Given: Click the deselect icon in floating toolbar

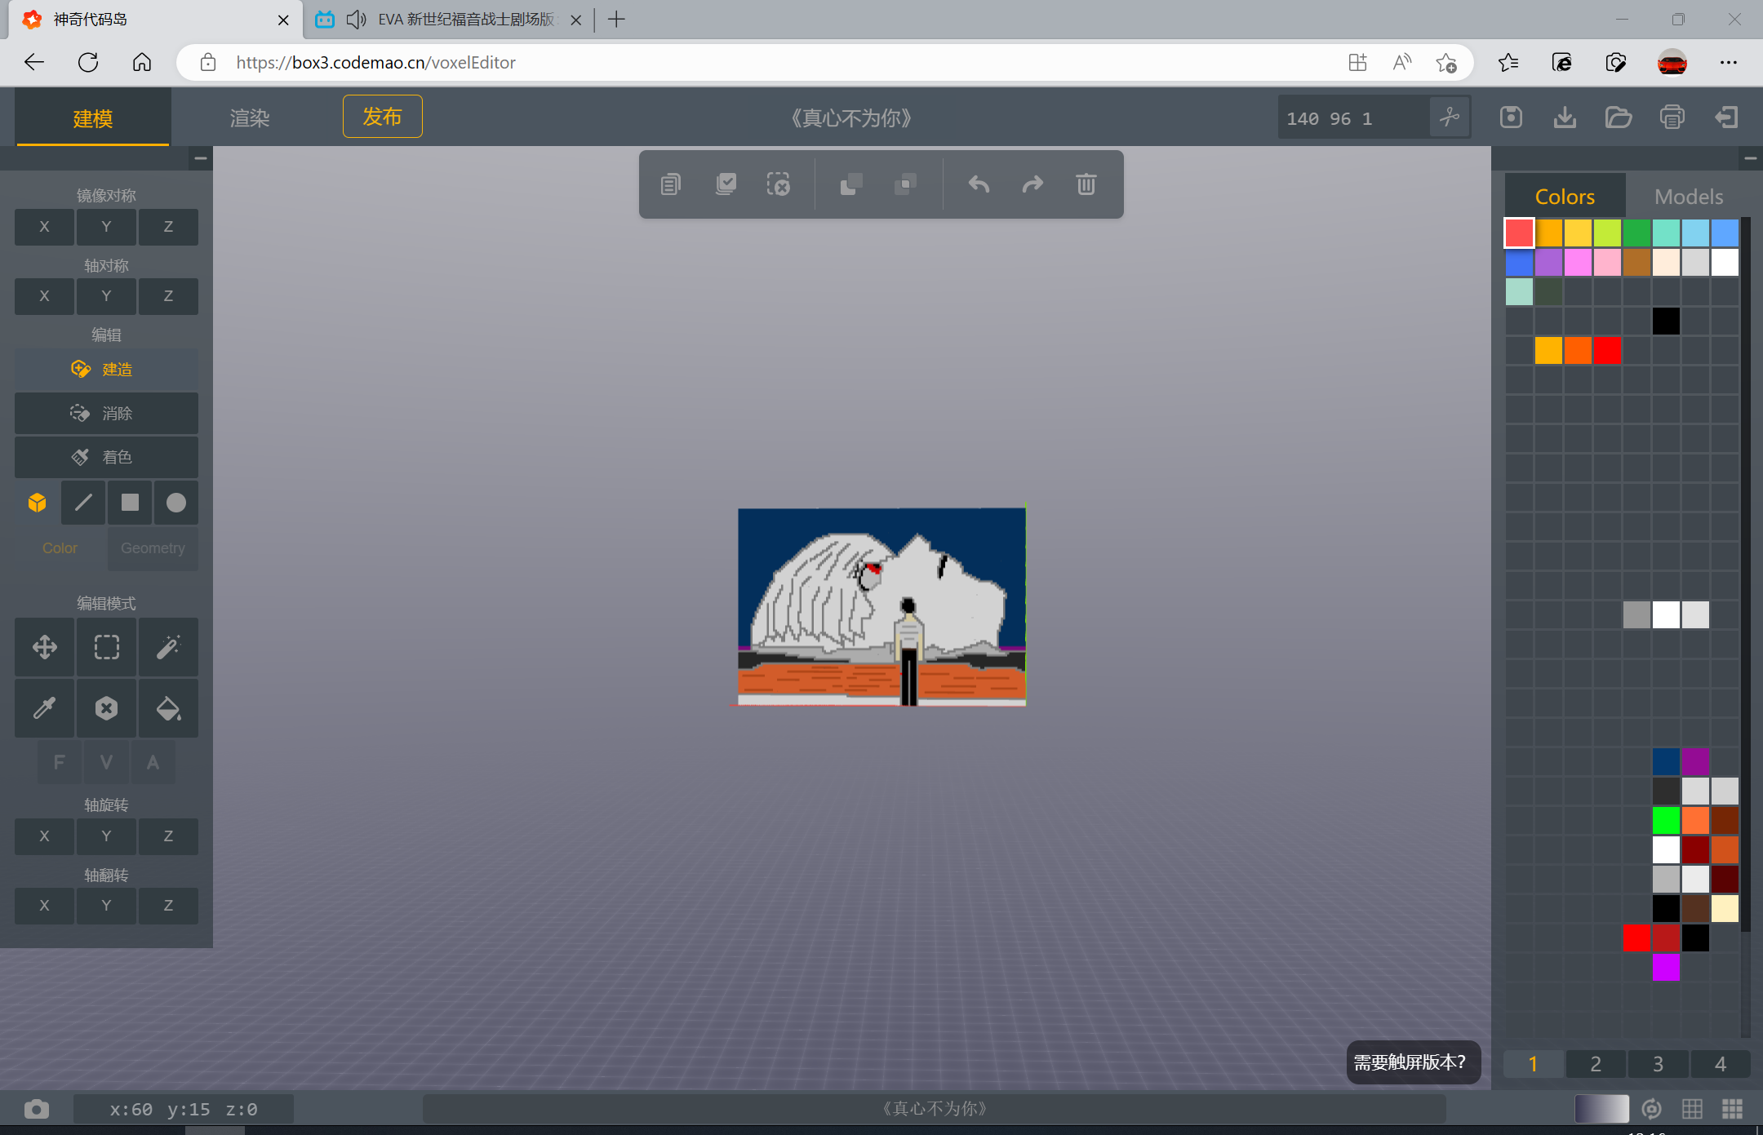Looking at the screenshot, I should 779,184.
